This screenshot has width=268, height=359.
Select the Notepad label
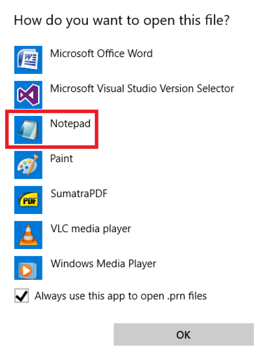(70, 124)
